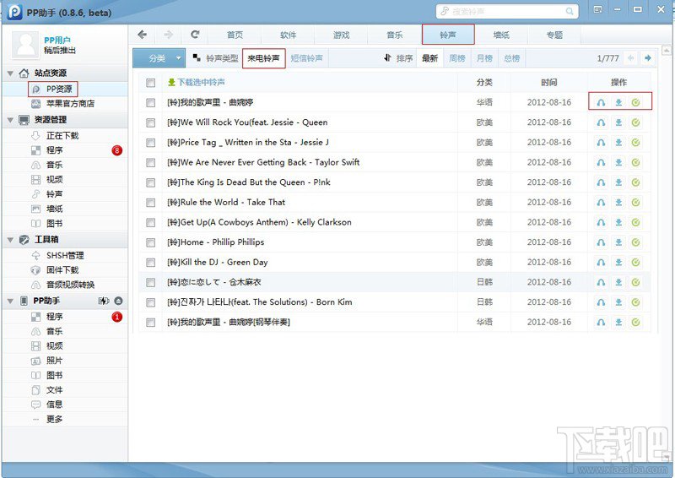Tick Rule the World - Take That checkbox
675x478 pixels.
(x=151, y=202)
